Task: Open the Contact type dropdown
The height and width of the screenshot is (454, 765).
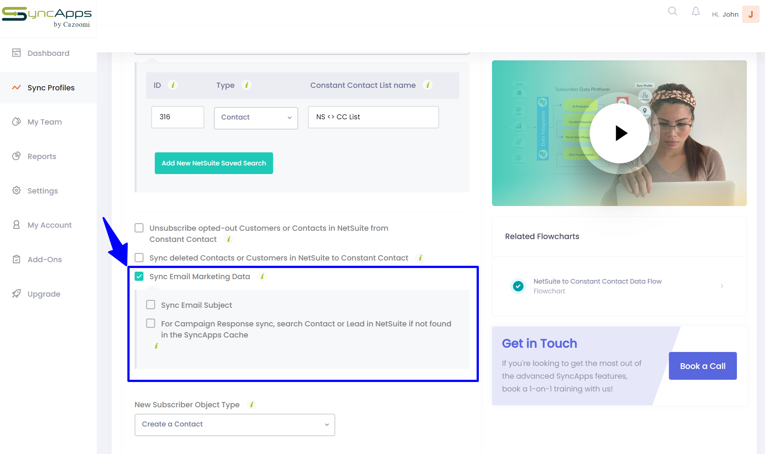Action: (256, 118)
